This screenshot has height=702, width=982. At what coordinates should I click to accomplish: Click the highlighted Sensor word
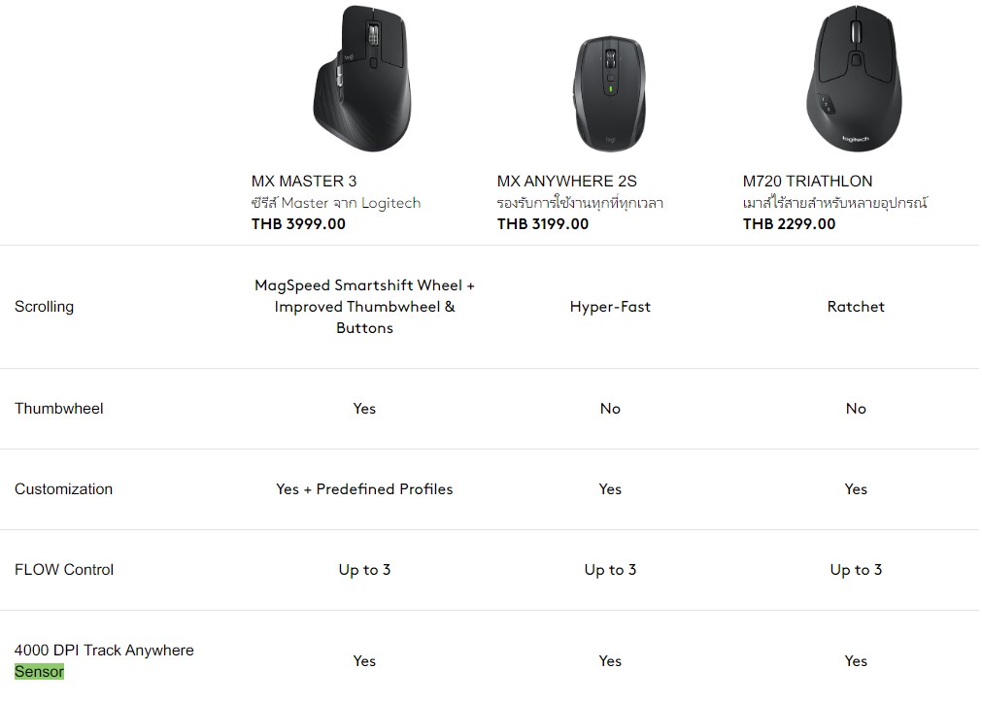click(39, 671)
